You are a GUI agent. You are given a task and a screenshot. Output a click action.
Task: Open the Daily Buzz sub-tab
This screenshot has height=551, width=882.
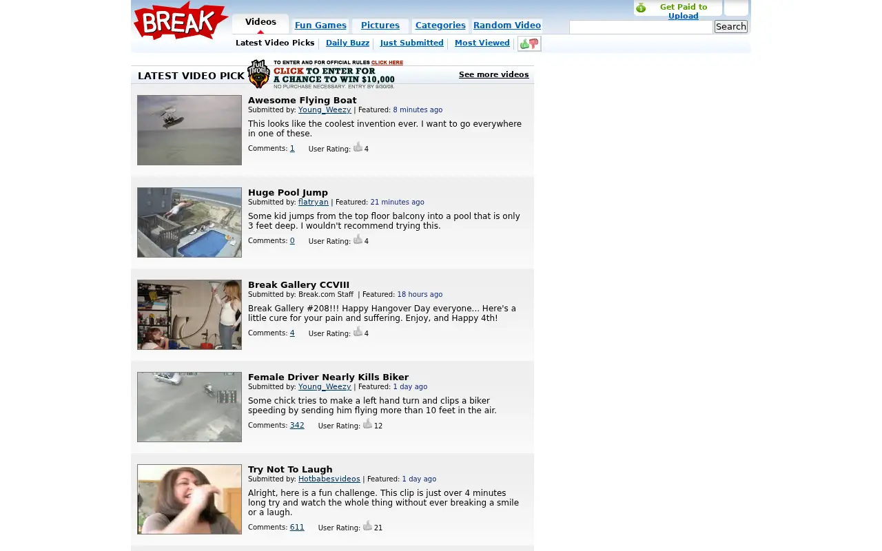tap(347, 43)
